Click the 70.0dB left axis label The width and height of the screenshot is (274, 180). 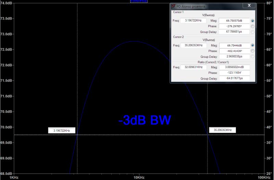(x=6, y=127)
